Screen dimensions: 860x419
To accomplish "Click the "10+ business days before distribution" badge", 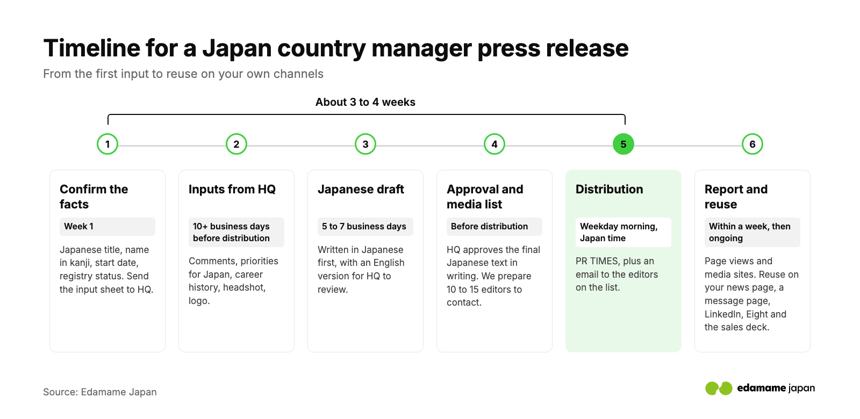I will (x=236, y=232).
